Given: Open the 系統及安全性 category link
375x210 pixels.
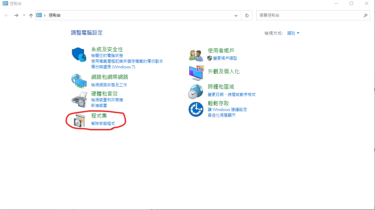Looking at the screenshot, I should coord(107,50).
